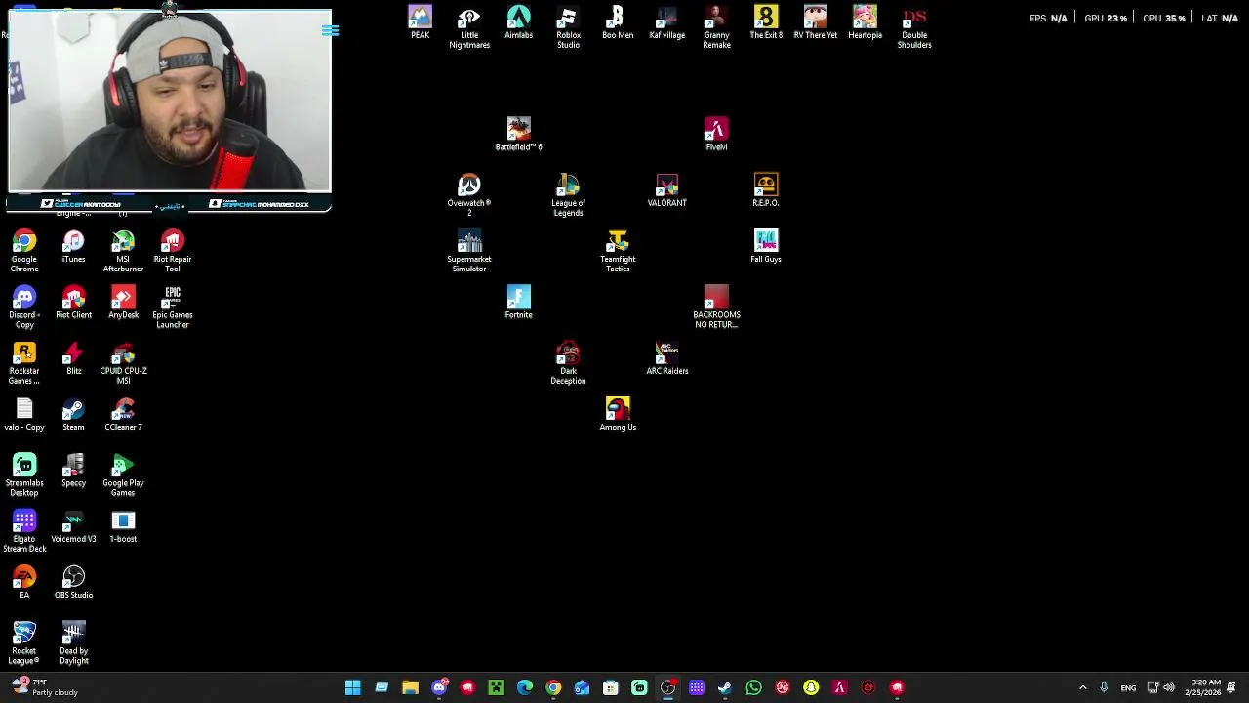Open the Blitz desktop icon

coord(73,358)
